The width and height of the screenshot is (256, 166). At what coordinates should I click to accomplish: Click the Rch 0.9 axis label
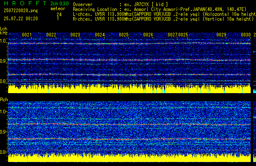tap(3, 132)
